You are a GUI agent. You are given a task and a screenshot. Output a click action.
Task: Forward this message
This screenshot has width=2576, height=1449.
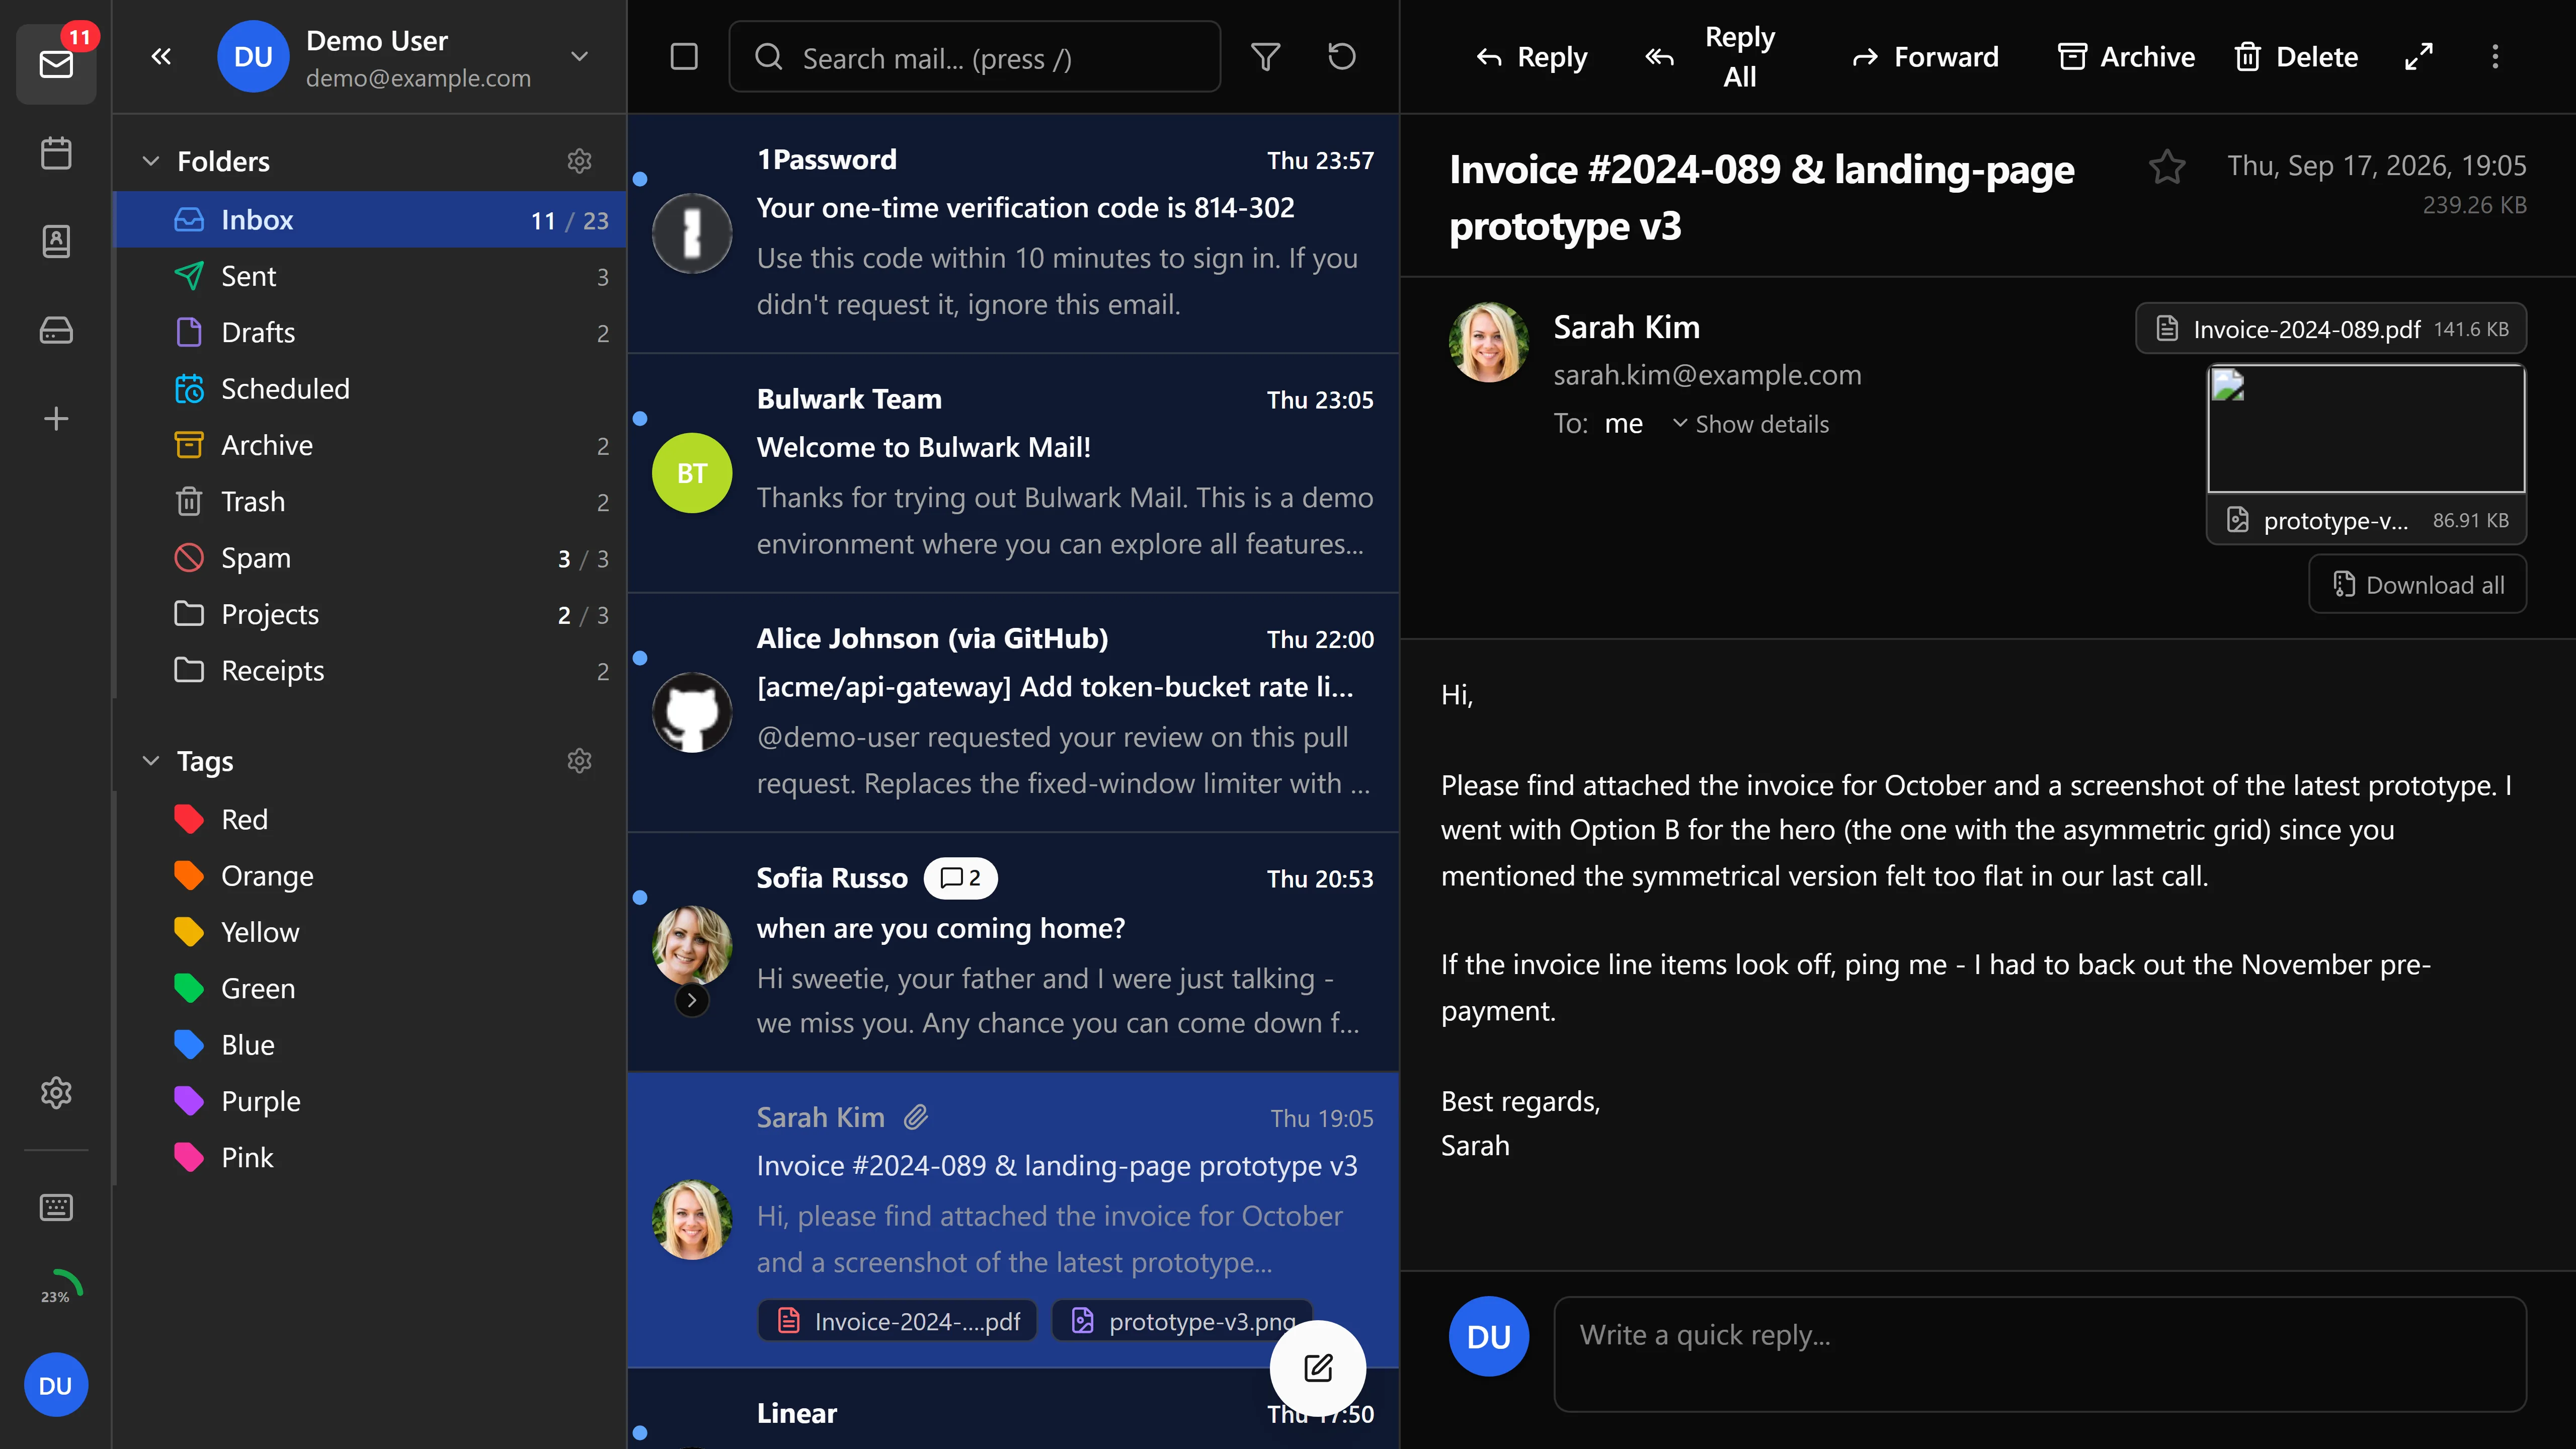pyautogui.click(x=1926, y=57)
